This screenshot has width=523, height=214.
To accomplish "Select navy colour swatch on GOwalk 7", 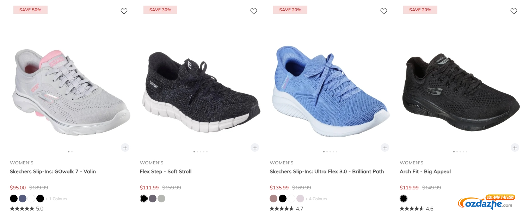I will point(23,199).
